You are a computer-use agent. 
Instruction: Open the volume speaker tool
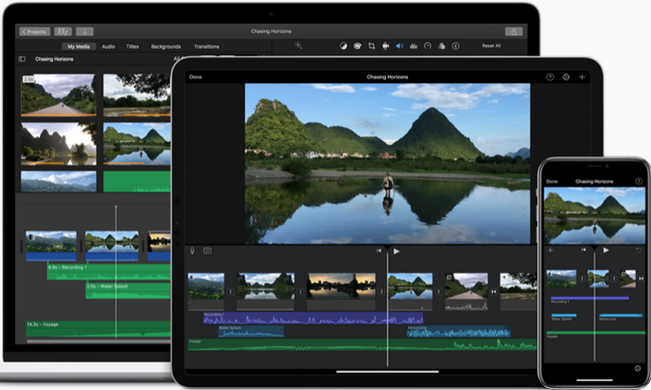click(x=400, y=46)
